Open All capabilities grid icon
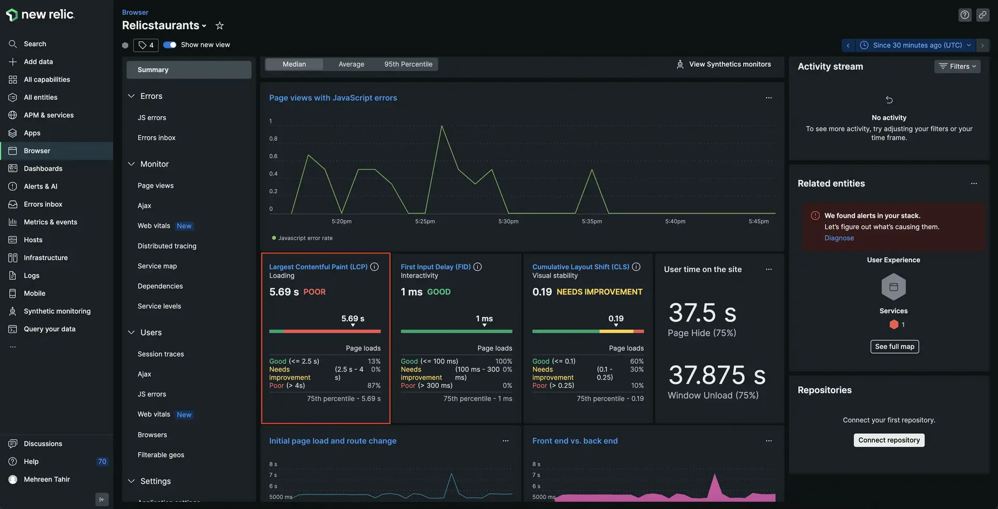 coord(13,79)
